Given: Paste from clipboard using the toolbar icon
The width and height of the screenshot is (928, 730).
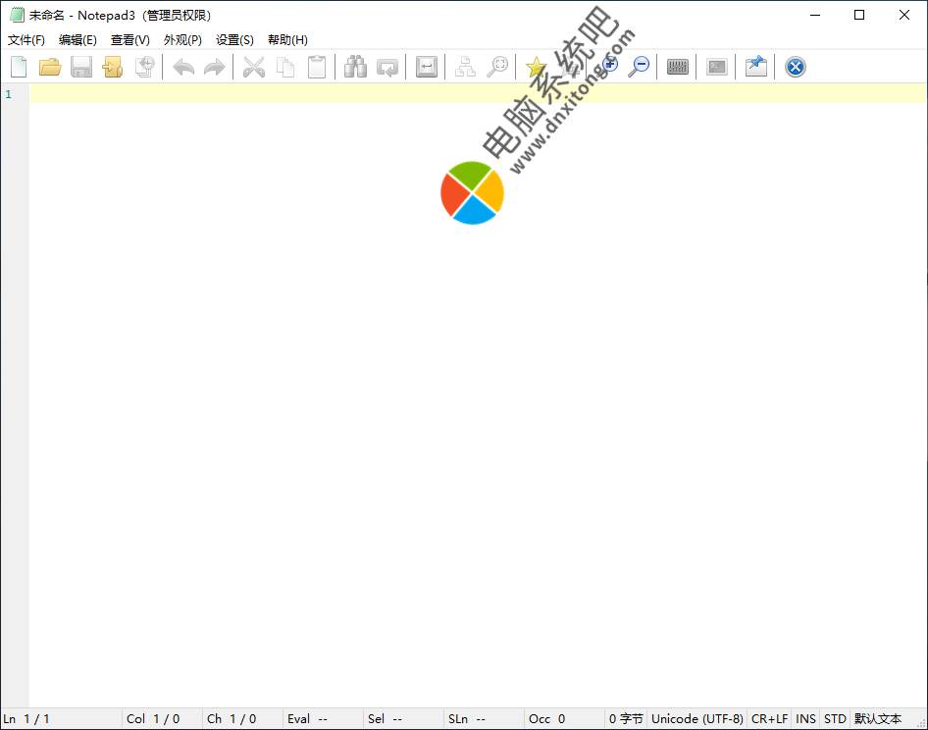Looking at the screenshot, I should click(x=317, y=67).
